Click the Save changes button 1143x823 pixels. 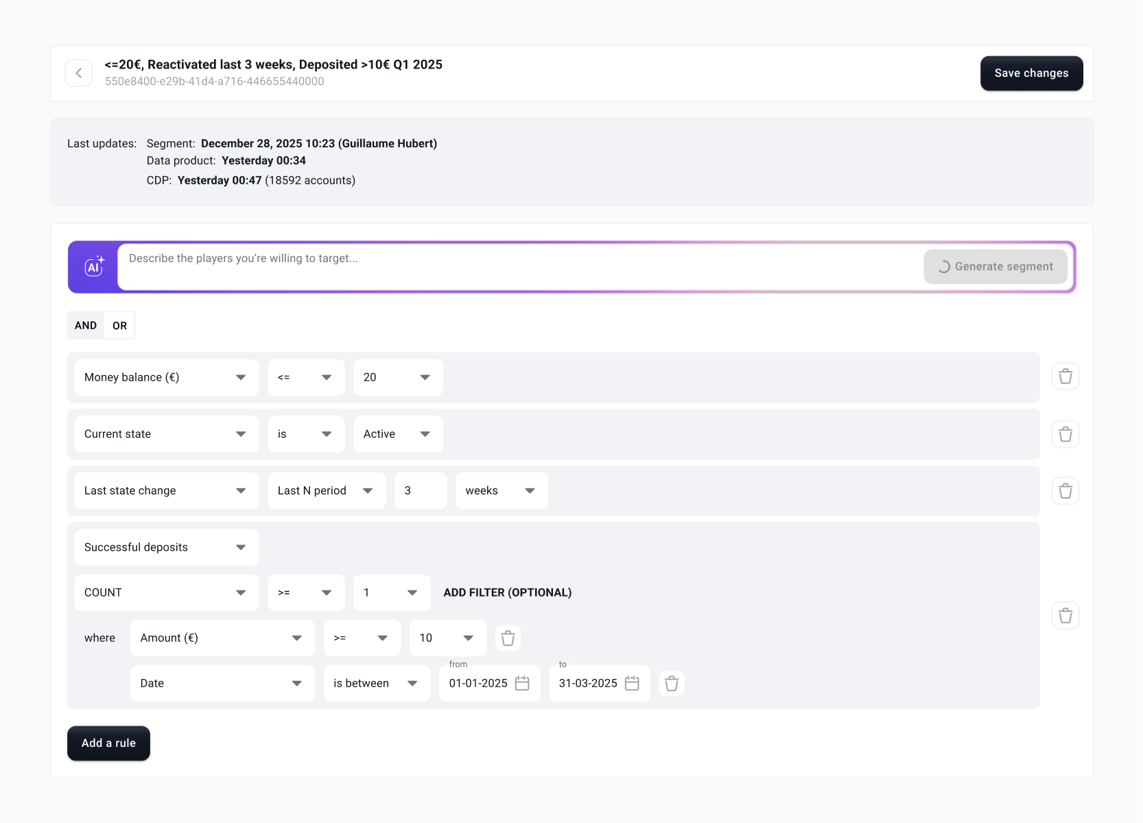(x=1031, y=73)
